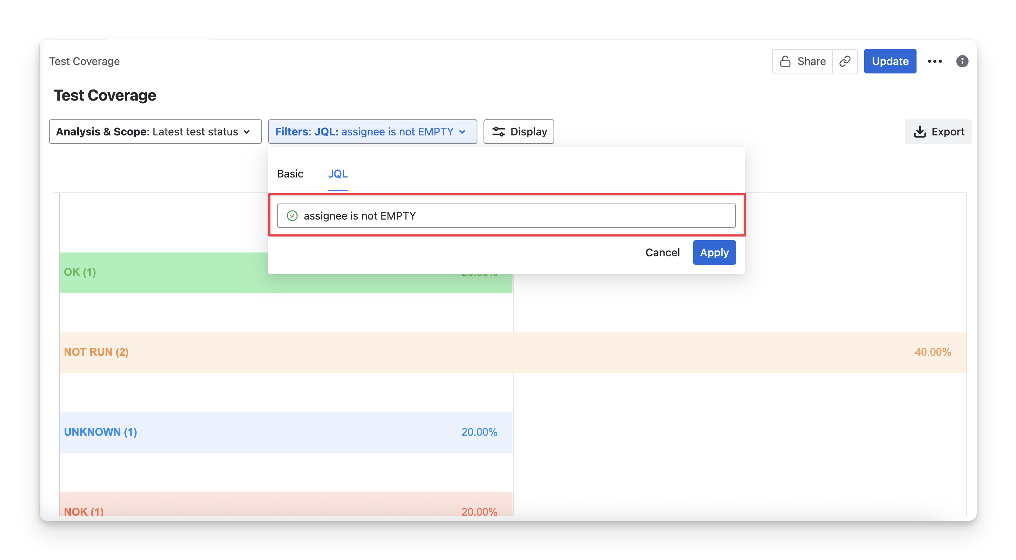This screenshot has height=560, width=1016.
Task: Click the sliders icon on Display
Action: click(498, 132)
